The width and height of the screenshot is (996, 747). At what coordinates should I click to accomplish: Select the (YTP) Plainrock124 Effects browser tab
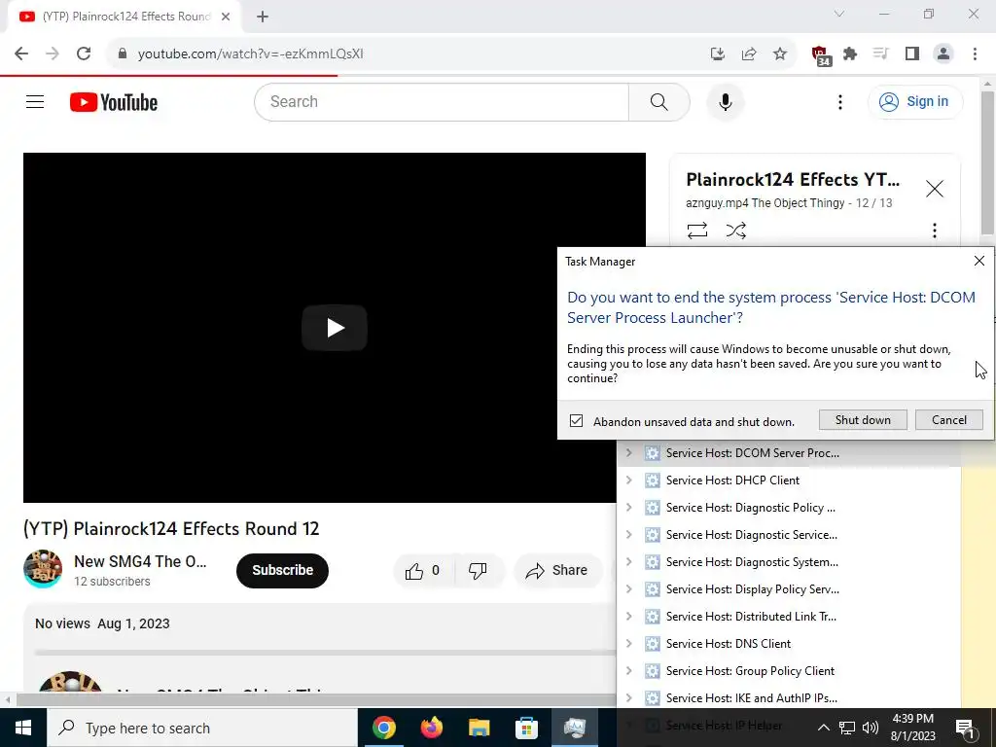tap(125, 17)
